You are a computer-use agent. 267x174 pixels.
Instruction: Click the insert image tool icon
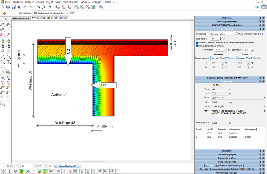8,72
